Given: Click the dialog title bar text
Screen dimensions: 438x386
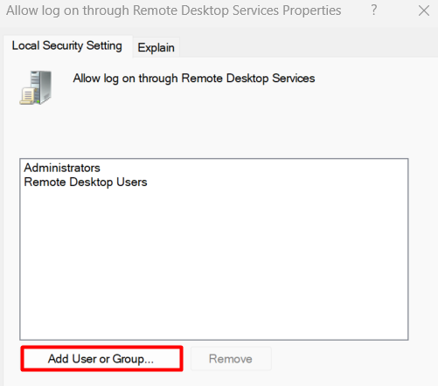Looking at the screenshot, I should (174, 10).
